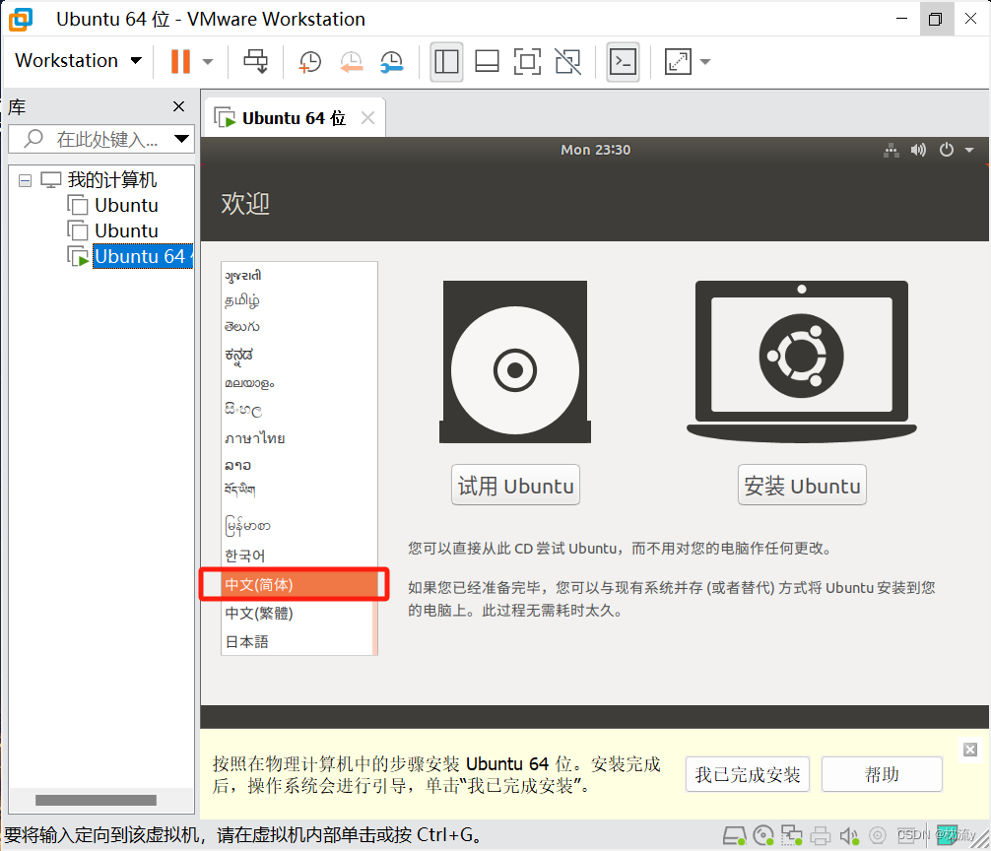Viewport: 991px width, 851px height.
Task: Click the sound card status icon
Action: (849, 836)
